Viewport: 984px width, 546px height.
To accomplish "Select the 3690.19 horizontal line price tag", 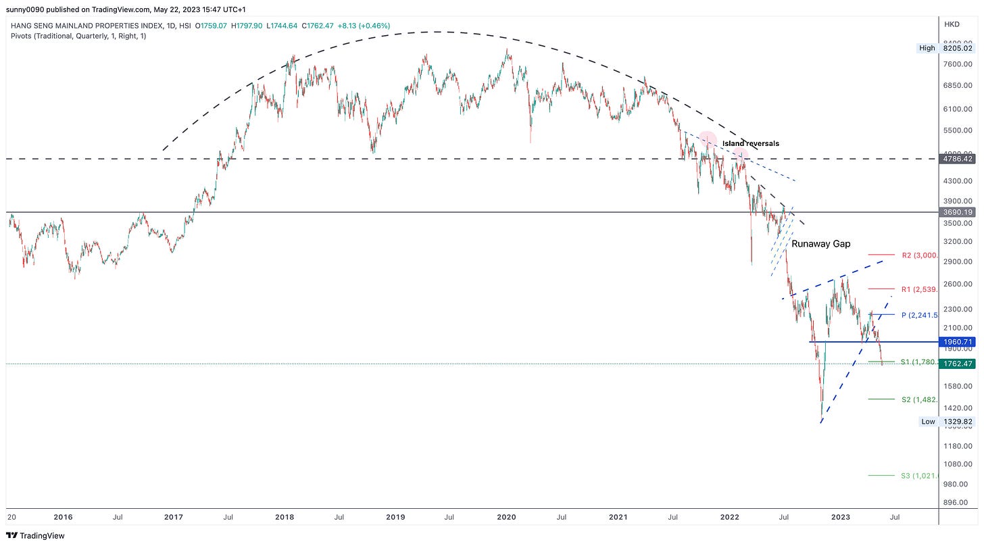I will 958,212.
